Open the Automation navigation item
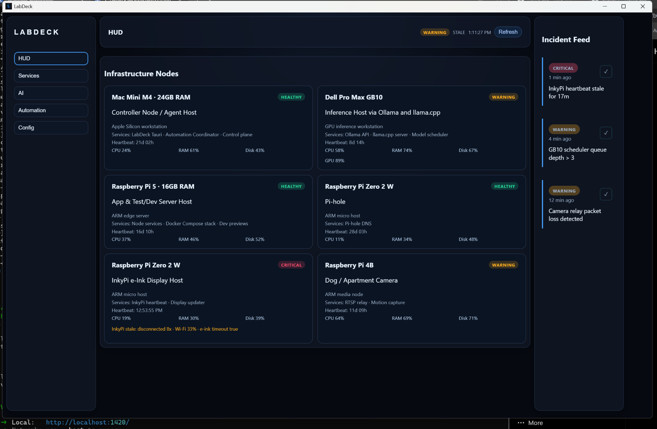 click(51, 110)
